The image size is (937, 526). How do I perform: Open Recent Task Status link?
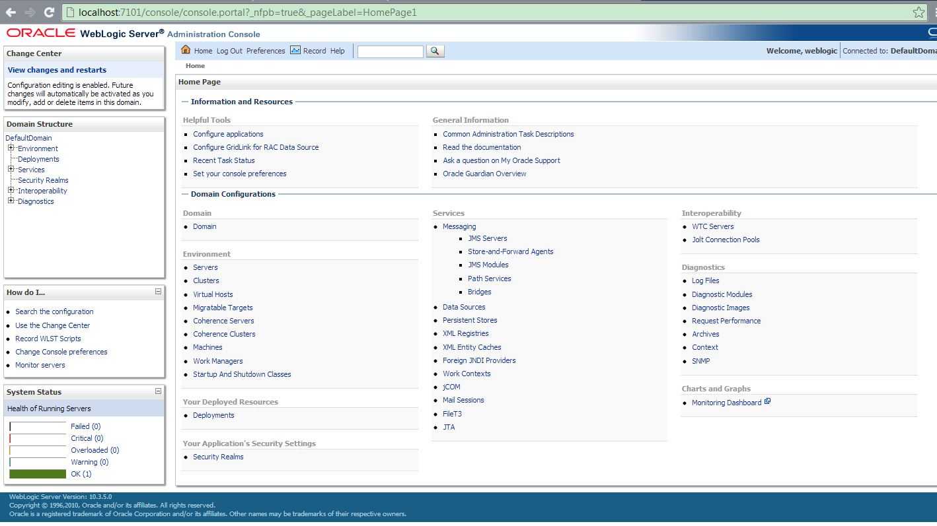(x=224, y=160)
